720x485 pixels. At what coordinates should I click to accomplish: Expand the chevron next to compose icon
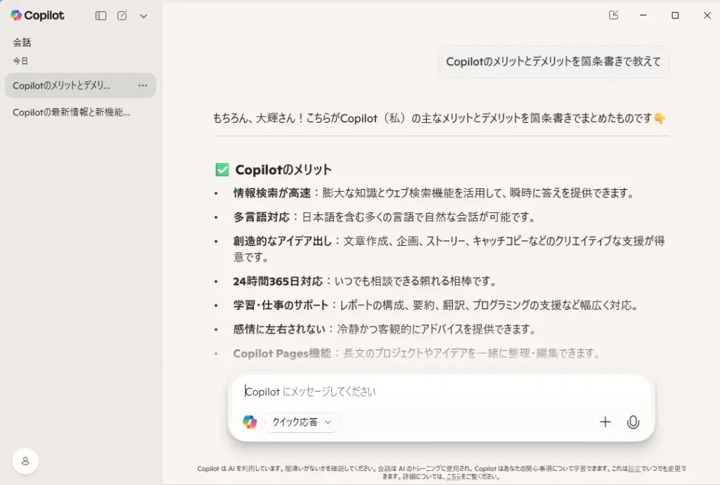point(143,16)
